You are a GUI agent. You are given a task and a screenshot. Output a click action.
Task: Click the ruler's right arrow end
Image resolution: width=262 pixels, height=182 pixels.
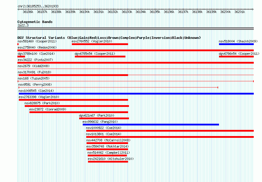253,9
